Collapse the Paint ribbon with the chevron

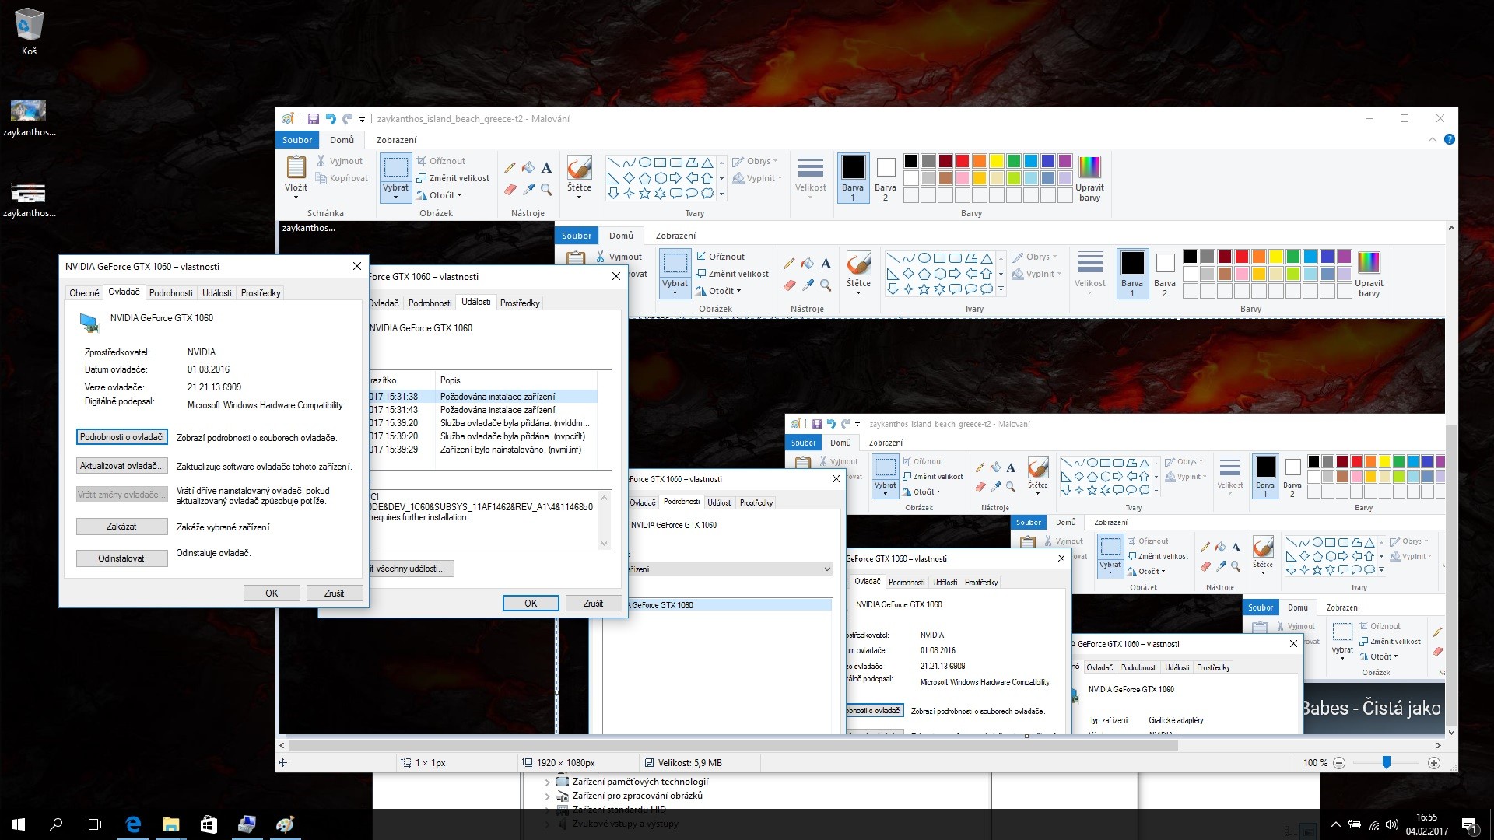(1433, 140)
